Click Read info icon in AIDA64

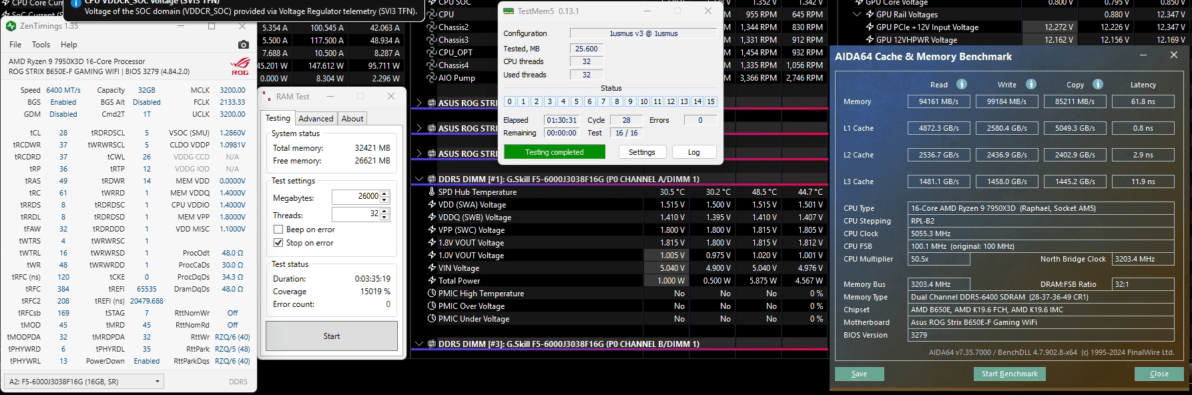[962, 84]
